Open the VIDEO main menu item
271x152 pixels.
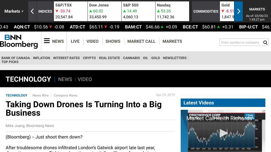point(93,41)
